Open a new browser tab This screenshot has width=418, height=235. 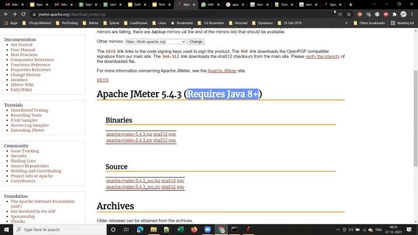coord(351,5)
